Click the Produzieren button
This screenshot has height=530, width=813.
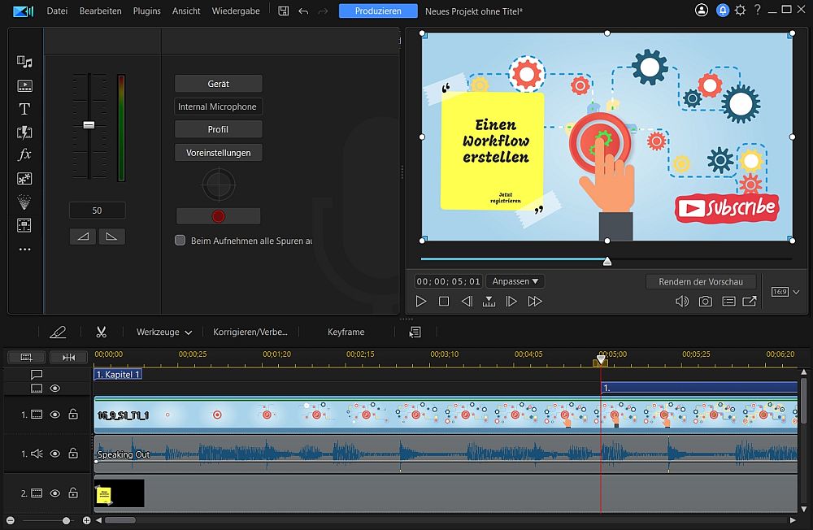(378, 11)
